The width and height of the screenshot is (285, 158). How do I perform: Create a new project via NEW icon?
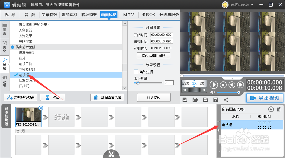[x=185, y=100]
